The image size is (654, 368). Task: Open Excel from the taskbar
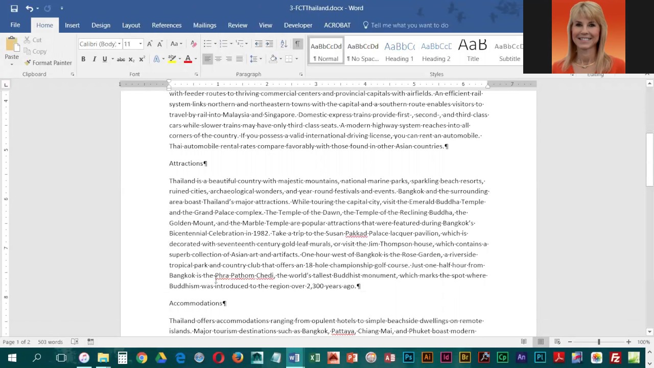314,358
